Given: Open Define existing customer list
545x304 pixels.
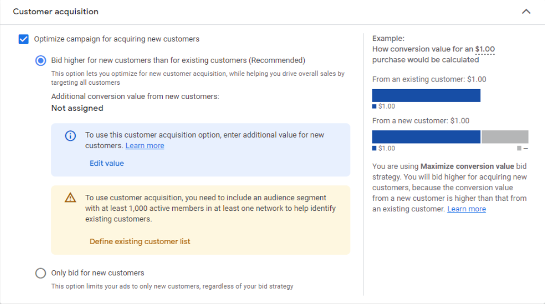Looking at the screenshot, I should coord(140,242).
